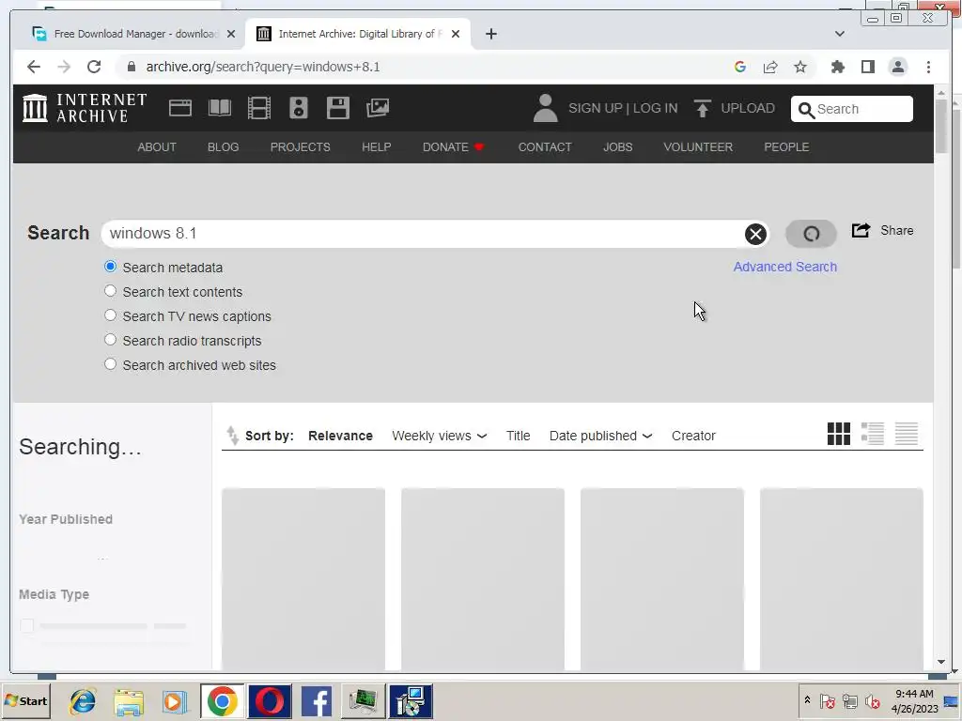The height and width of the screenshot is (721, 962).
Task: Click the user avatar icon
Action: point(545,108)
